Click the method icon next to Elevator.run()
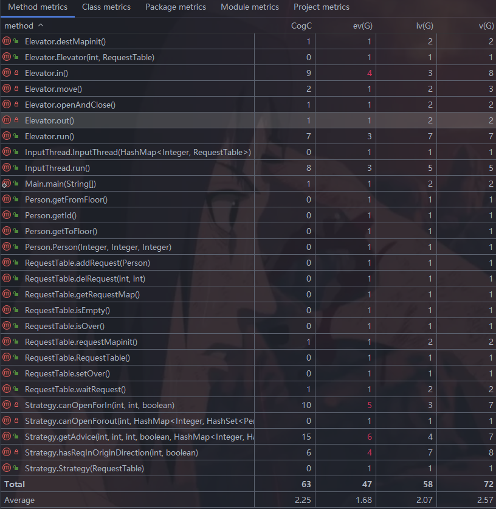Viewport: 496px width, 509px height. point(7,136)
